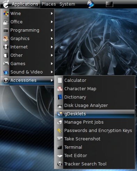
Task: Click the Programming label text
Action: coord(25,30)
